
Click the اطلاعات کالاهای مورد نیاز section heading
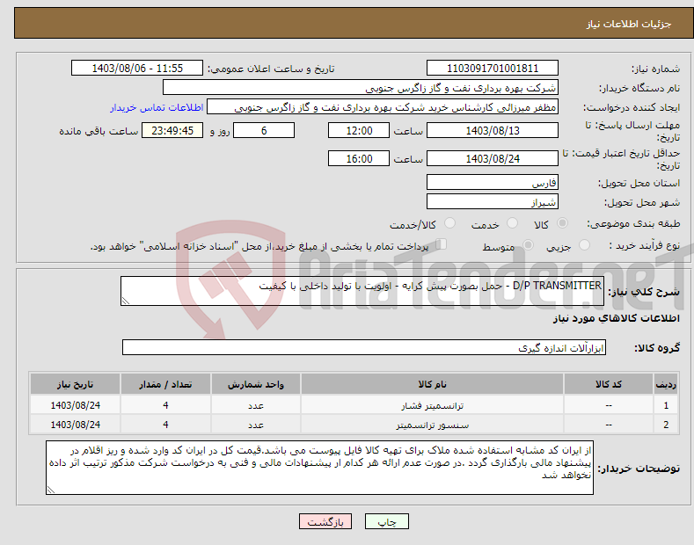(616, 318)
